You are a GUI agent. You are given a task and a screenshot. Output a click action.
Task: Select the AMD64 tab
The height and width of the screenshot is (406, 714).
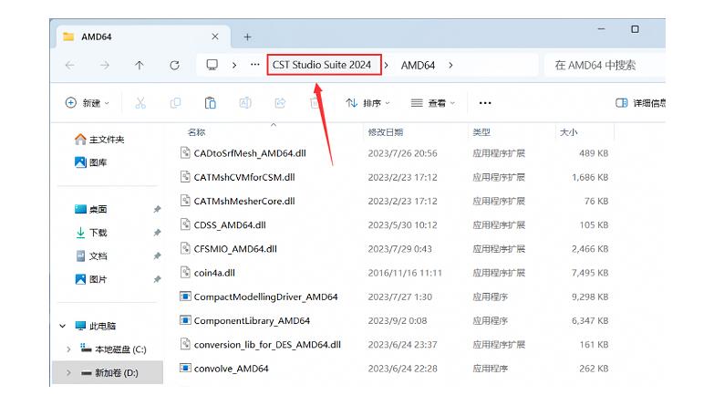click(x=144, y=36)
